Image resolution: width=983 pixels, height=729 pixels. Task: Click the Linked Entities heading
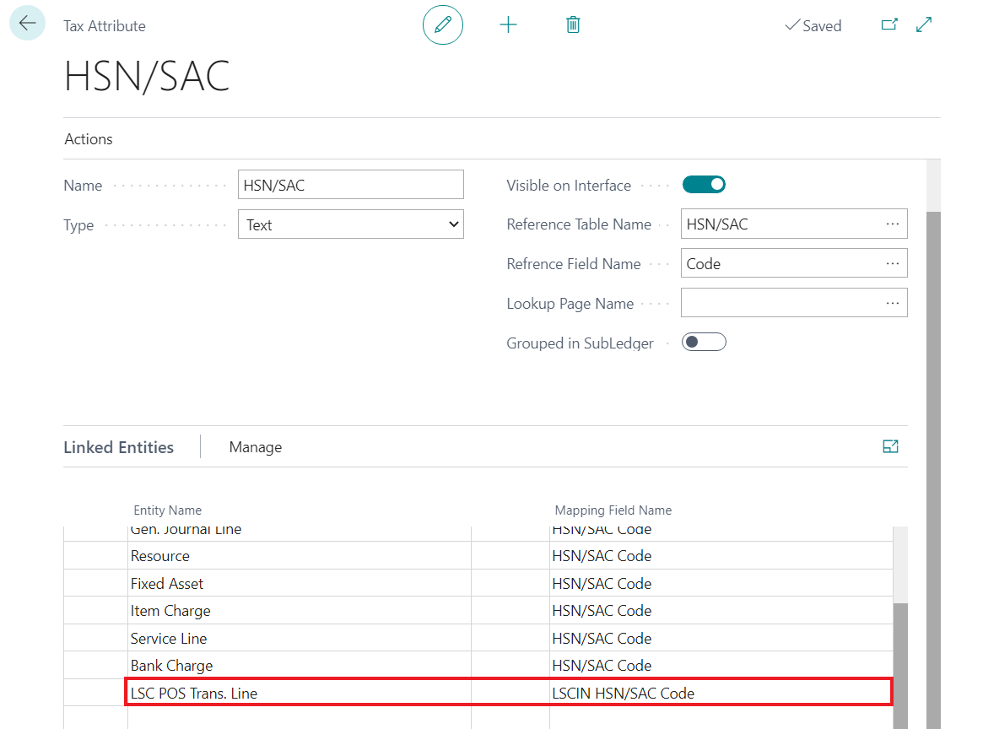[118, 447]
